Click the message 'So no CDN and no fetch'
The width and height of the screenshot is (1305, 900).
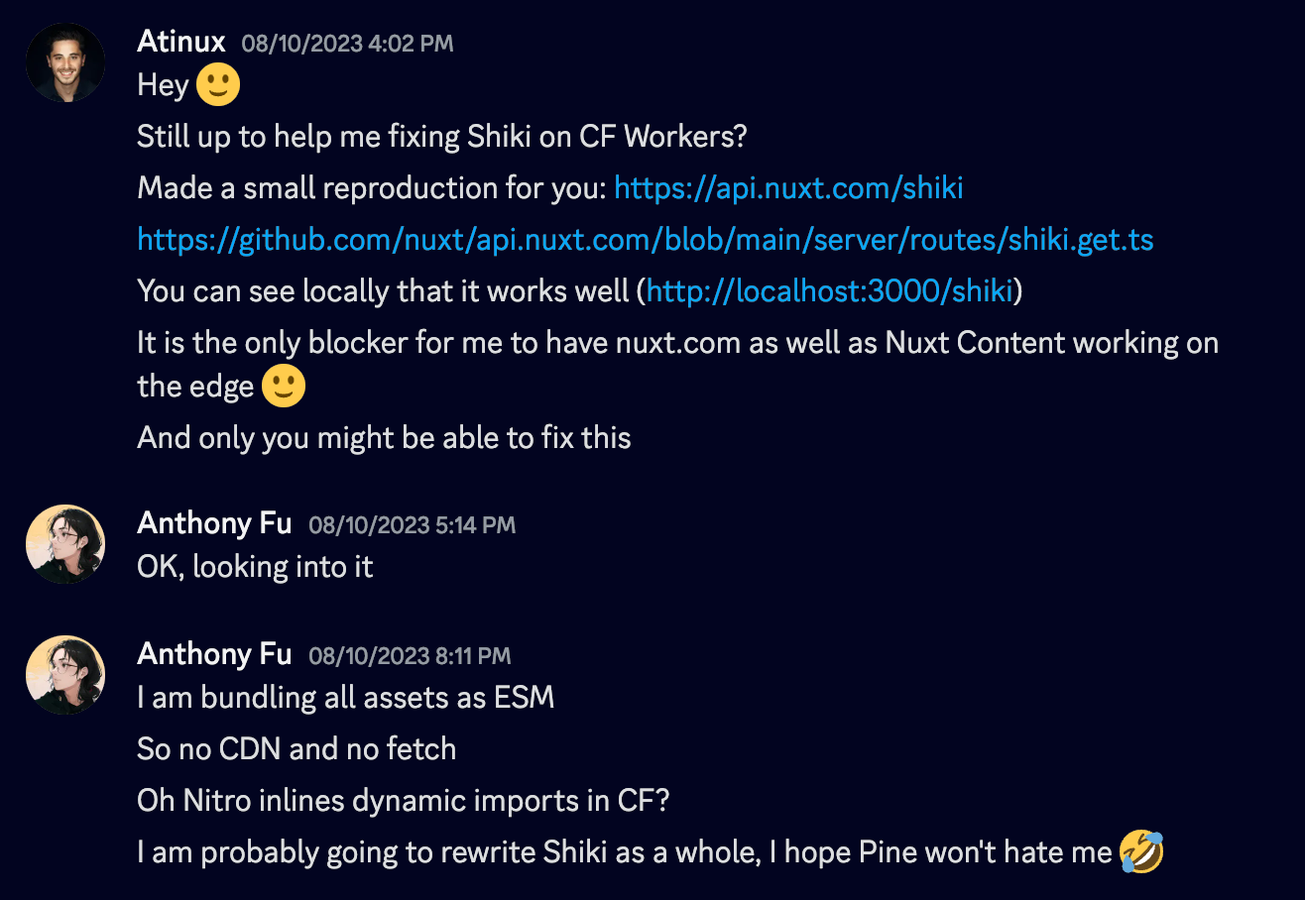point(296,749)
